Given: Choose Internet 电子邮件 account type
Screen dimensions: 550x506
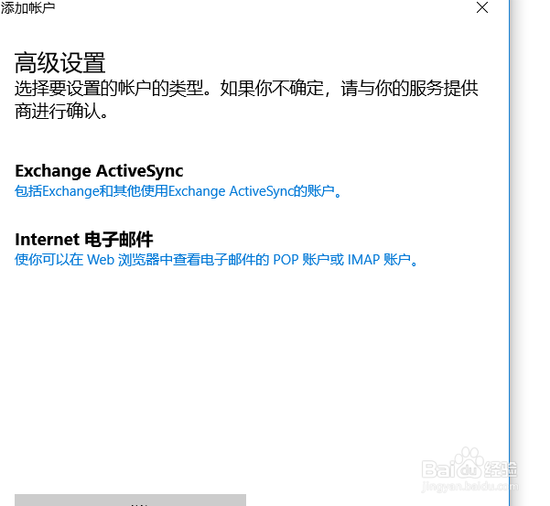Looking at the screenshot, I should [84, 240].
